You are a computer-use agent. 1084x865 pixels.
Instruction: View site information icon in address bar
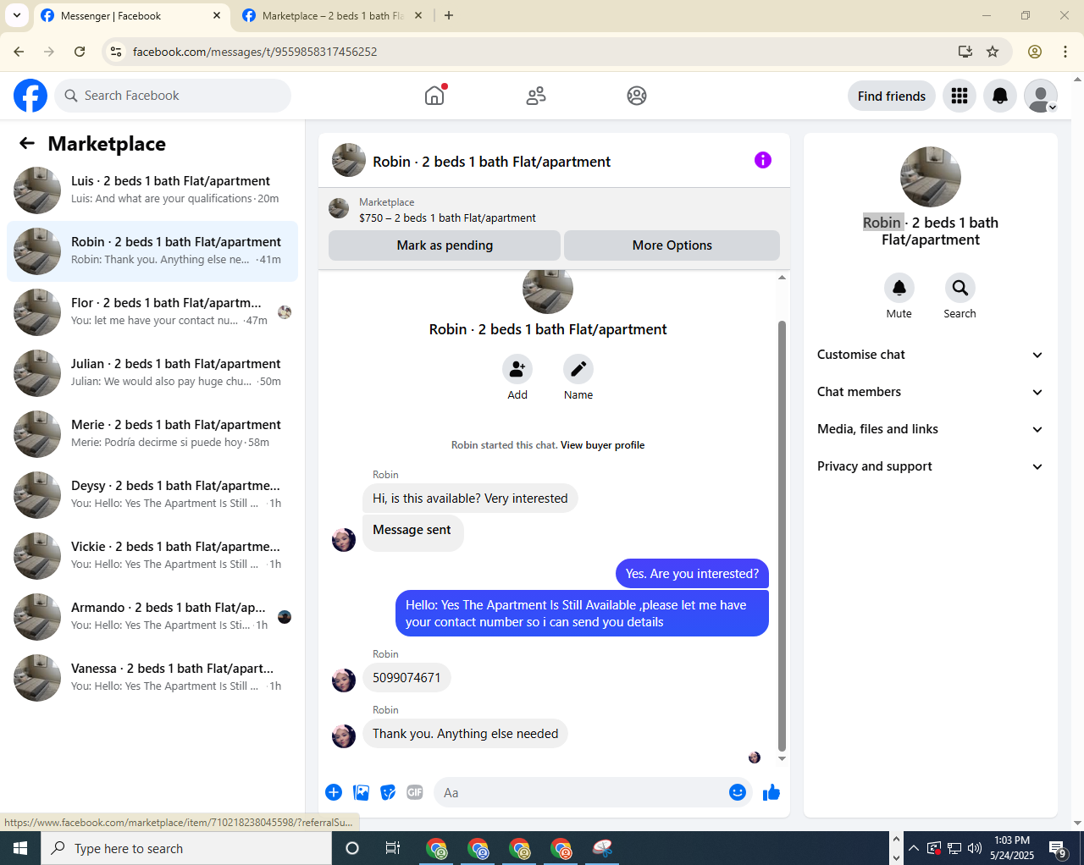pos(116,52)
